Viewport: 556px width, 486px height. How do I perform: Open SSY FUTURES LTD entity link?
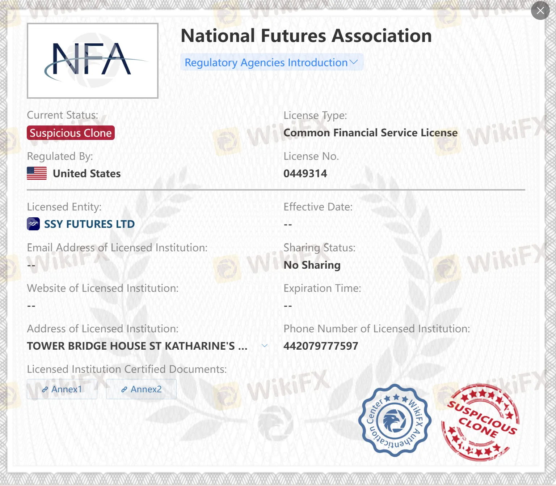point(89,224)
